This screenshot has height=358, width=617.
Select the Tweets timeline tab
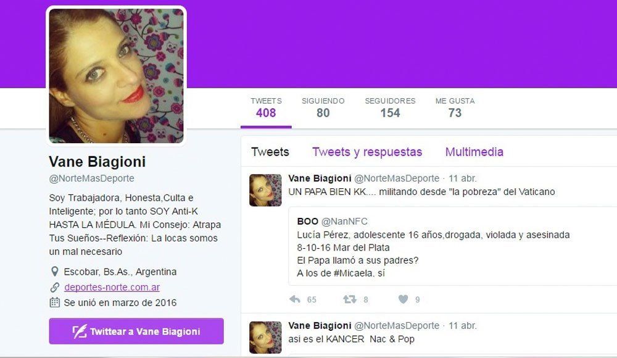270,152
